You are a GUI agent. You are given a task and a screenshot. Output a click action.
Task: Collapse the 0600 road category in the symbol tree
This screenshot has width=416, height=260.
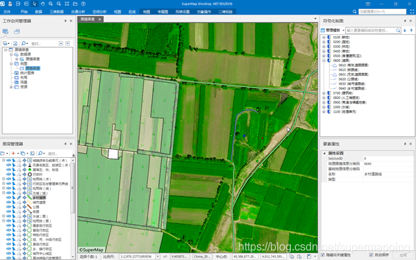click(324, 60)
